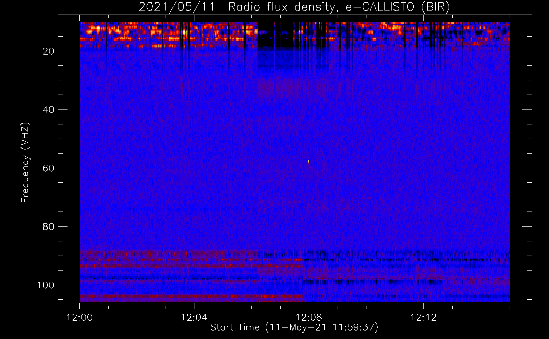Click the '12:00' time tick label
Screen dimensions: 549x339
point(80,318)
